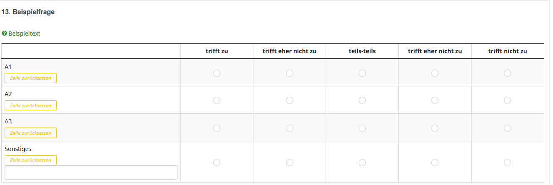This screenshot has height=185, width=553.
Task: Click the help icon beside Beispieltext
Action: (x=4, y=34)
